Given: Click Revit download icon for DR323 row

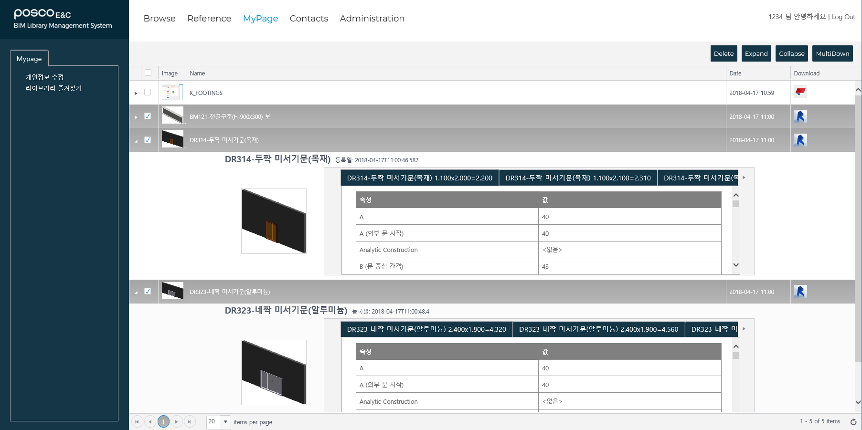Looking at the screenshot, I should click(x=800, y=292).
